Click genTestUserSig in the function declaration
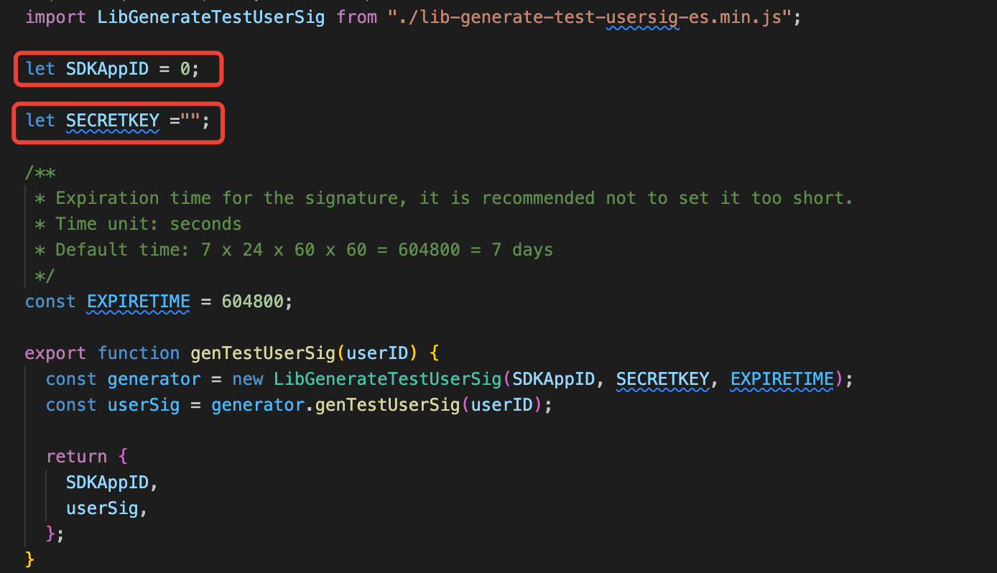 pos(263,353)
